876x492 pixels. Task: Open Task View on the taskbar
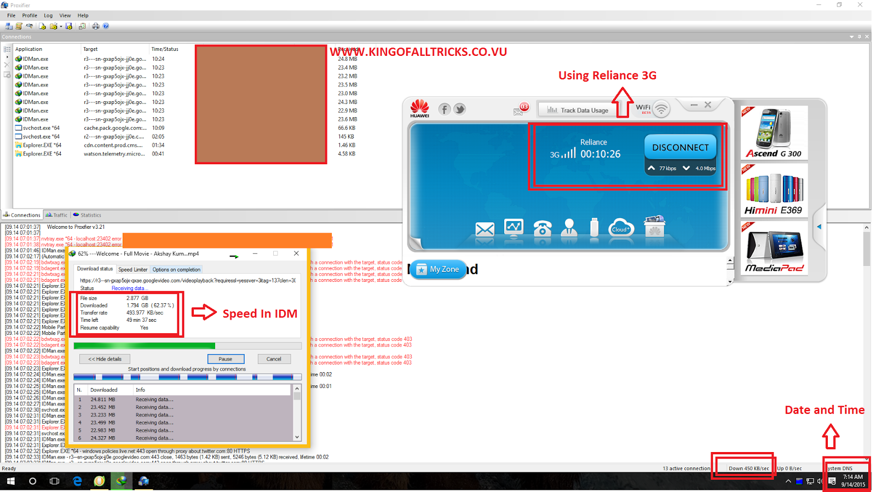pyautogui.click(x=54, y=481)
